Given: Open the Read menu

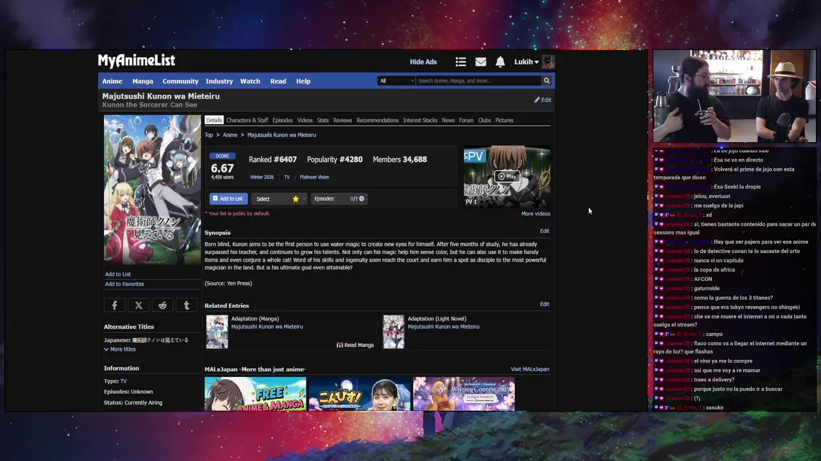Looking at the screenshot, I should (278, 81).
